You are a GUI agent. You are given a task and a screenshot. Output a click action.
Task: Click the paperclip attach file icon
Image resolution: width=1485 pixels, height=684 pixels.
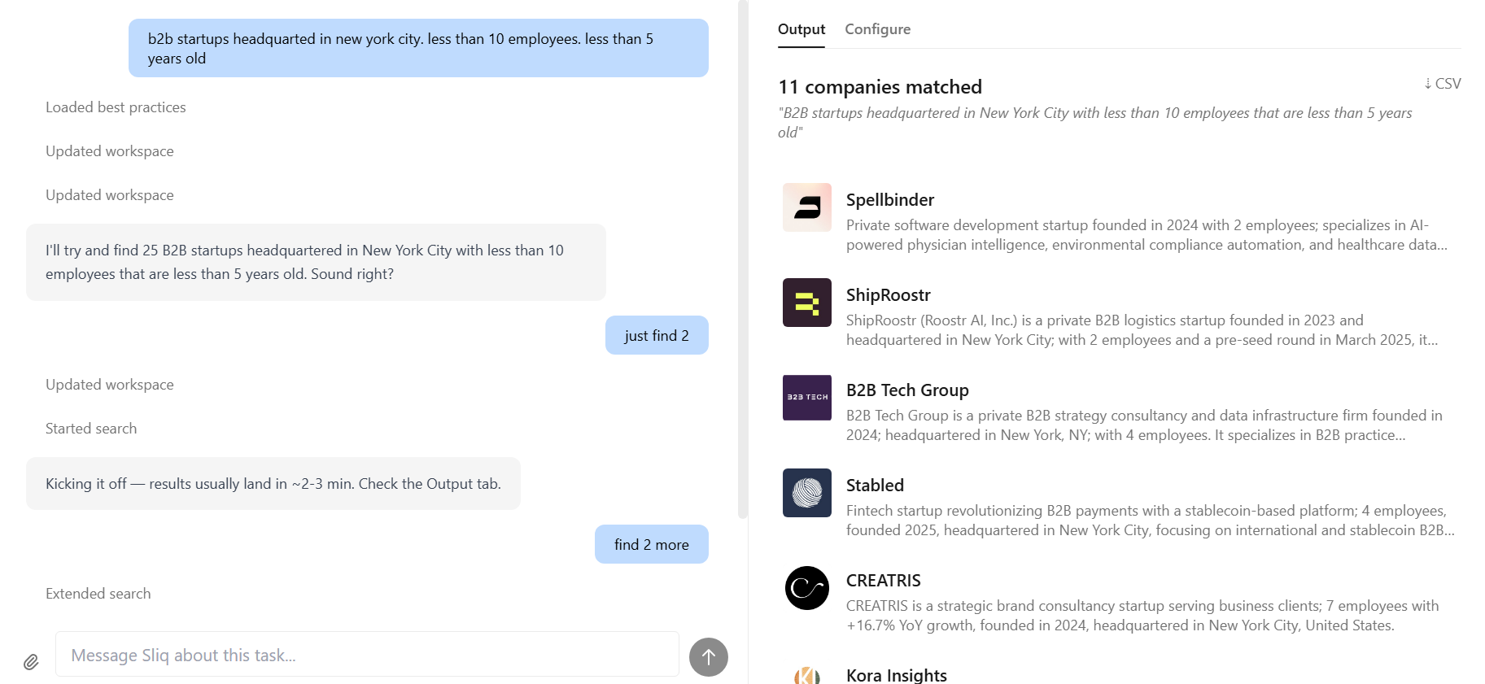click(31, 662)
